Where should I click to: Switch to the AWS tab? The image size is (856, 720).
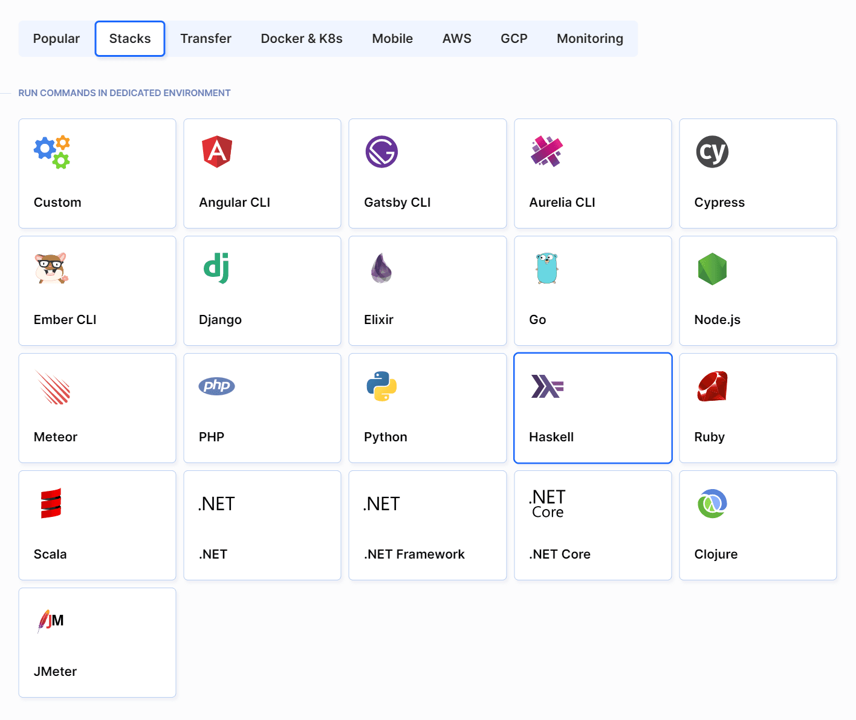[456, 39]
